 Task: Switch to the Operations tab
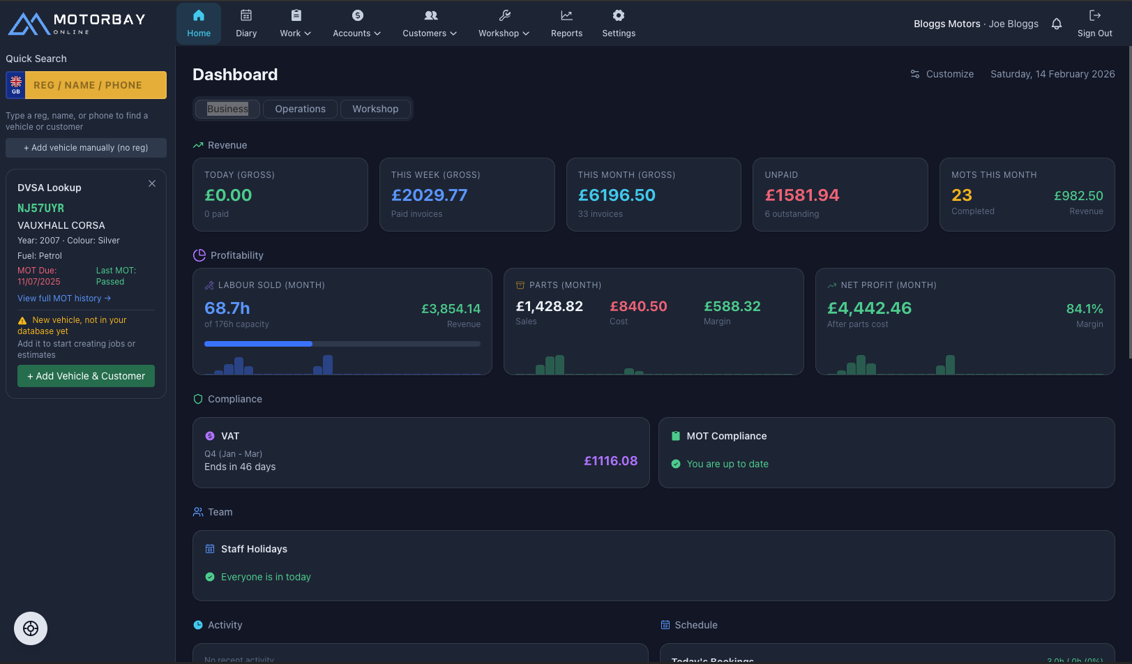[x=299, y=109]
